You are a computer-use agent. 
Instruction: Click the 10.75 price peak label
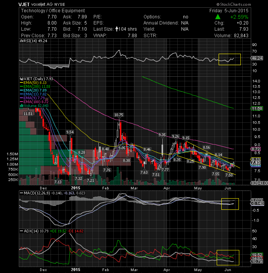119,115
